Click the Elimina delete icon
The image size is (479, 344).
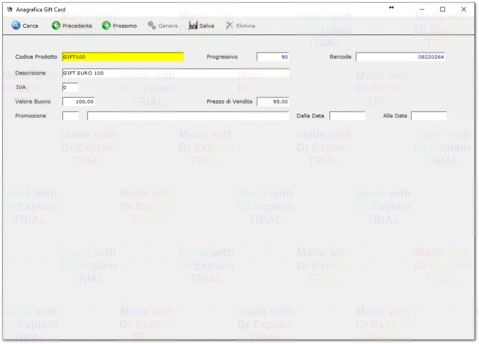click(230, 26)
